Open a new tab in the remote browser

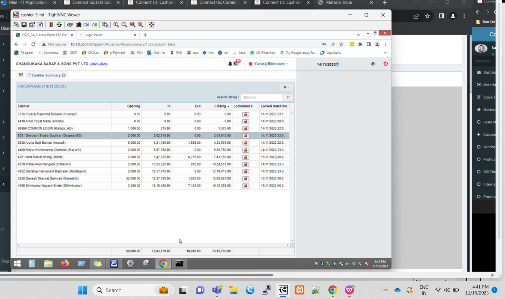pos(145,35)
